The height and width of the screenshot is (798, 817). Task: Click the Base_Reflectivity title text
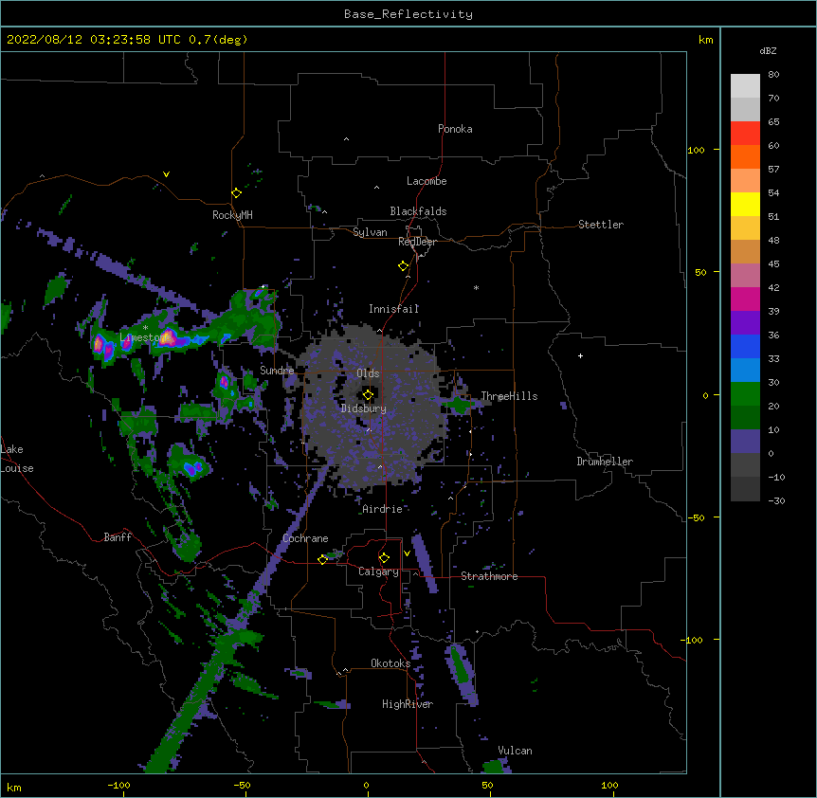tap(408, 14)
